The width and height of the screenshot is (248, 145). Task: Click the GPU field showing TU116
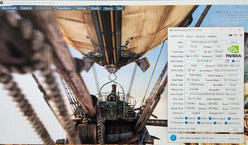point(193,47)
